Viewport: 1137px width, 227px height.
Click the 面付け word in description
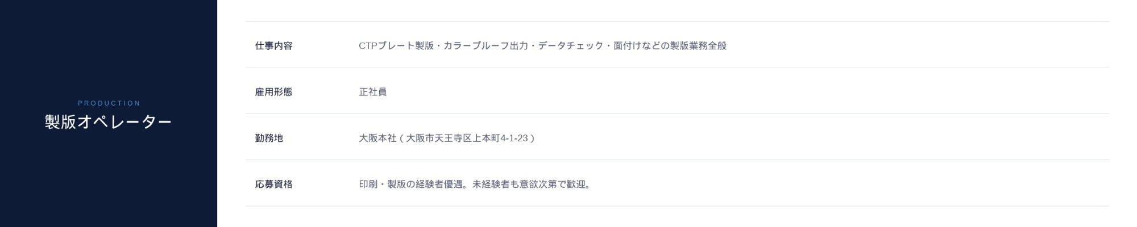[627, 46]
